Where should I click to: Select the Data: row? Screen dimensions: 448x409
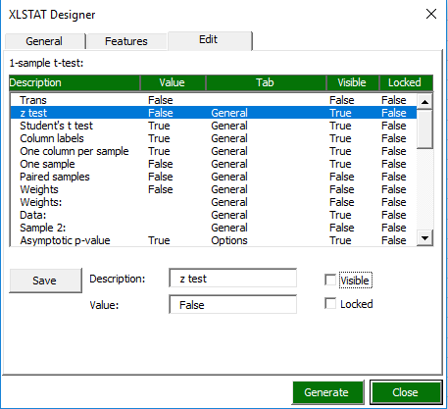point(214,215)
